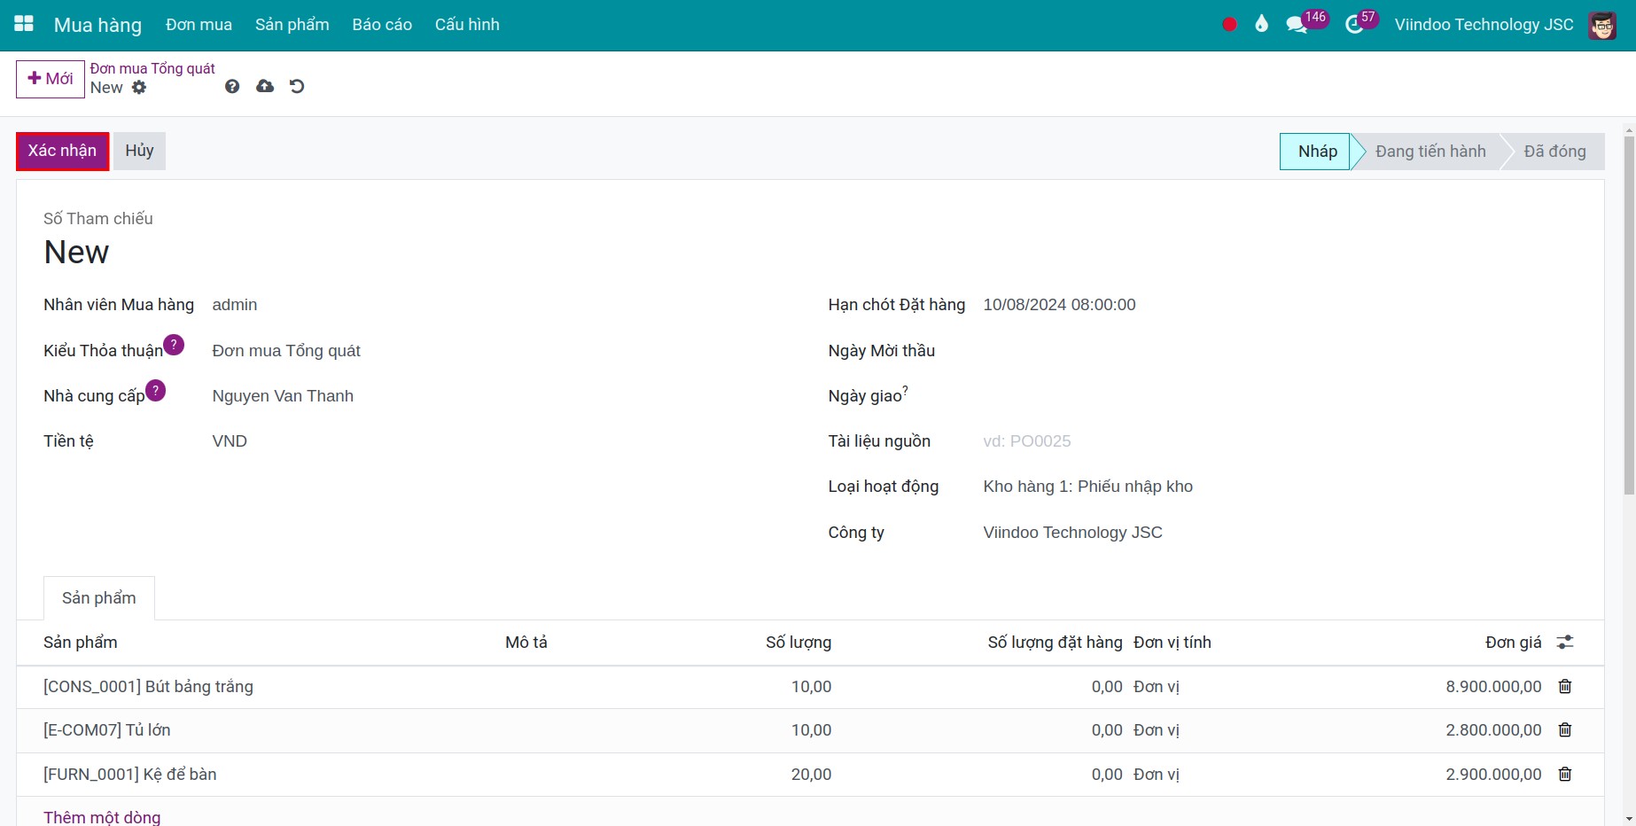Click the Xác nhận button

[62, 151]
